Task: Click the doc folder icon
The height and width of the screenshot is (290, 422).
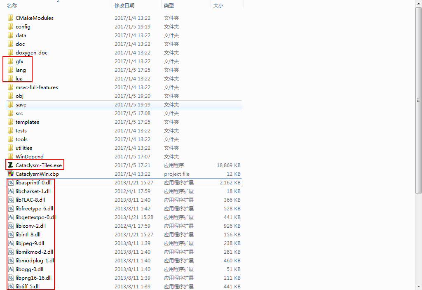Action: click(x=10, y=44)
